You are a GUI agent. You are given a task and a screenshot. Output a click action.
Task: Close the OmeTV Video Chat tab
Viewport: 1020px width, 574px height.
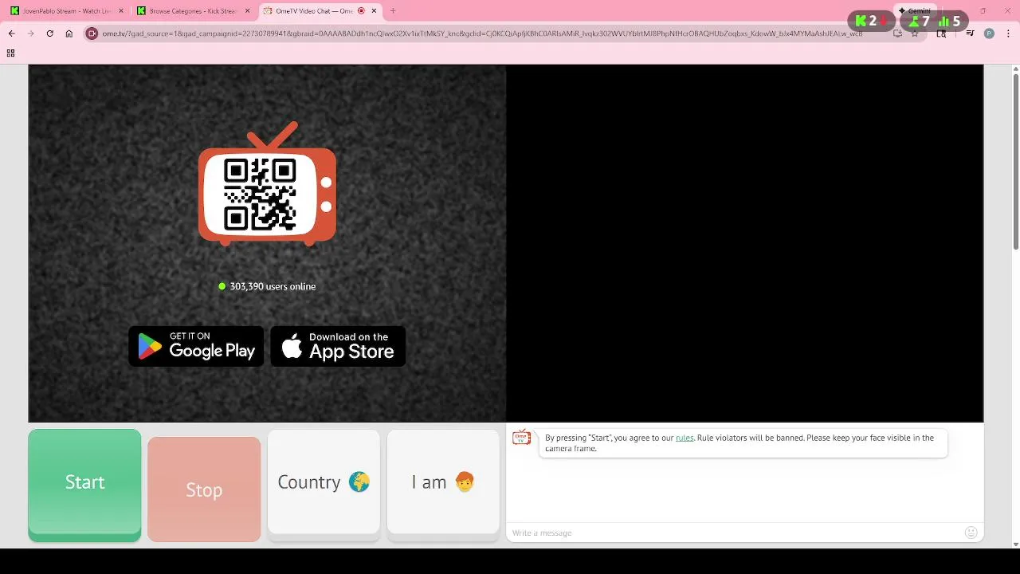[x=374, y=11]
